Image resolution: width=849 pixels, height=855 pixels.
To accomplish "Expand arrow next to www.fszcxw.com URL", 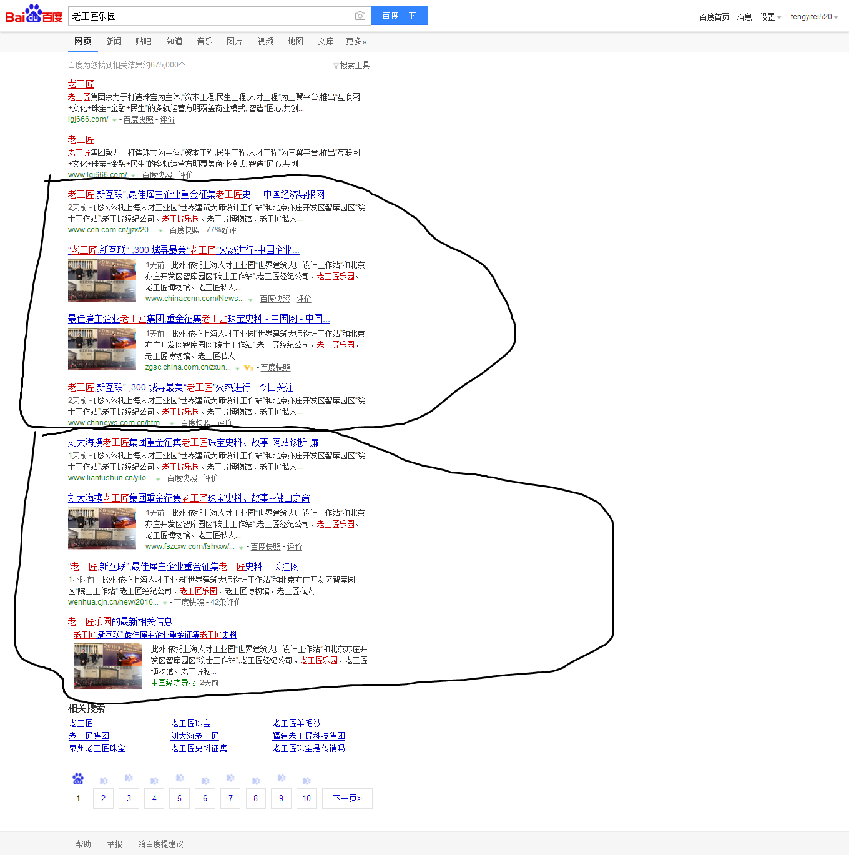I will click(x=241, y=547).
